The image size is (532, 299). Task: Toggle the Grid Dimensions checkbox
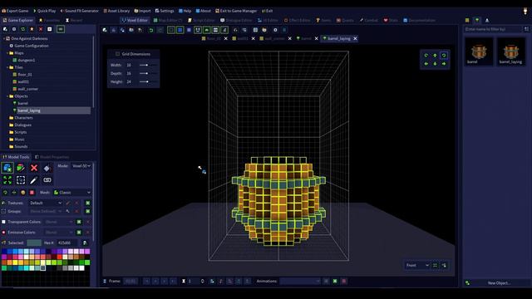[x=117, y=54]
